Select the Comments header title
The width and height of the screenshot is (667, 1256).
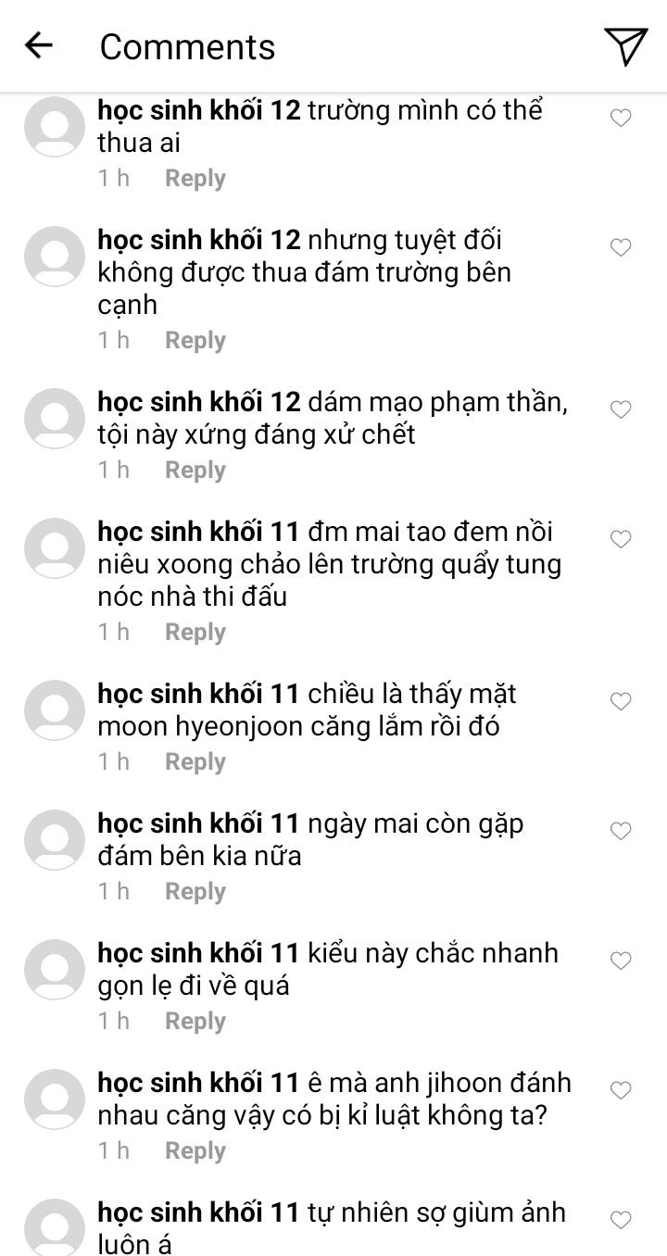click(187, 46)
